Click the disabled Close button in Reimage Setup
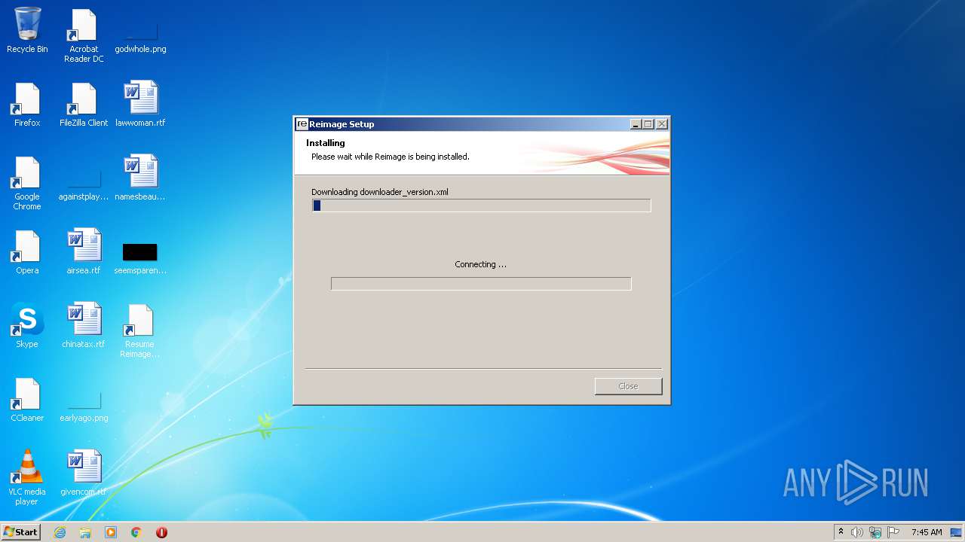The image size is (965, 542). [628, 386]
